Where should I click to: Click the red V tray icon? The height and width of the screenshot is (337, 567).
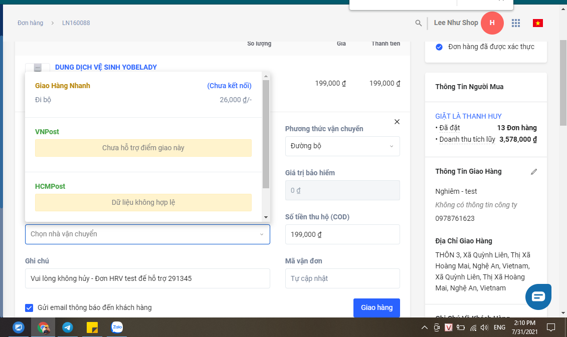tap(448, 327)
